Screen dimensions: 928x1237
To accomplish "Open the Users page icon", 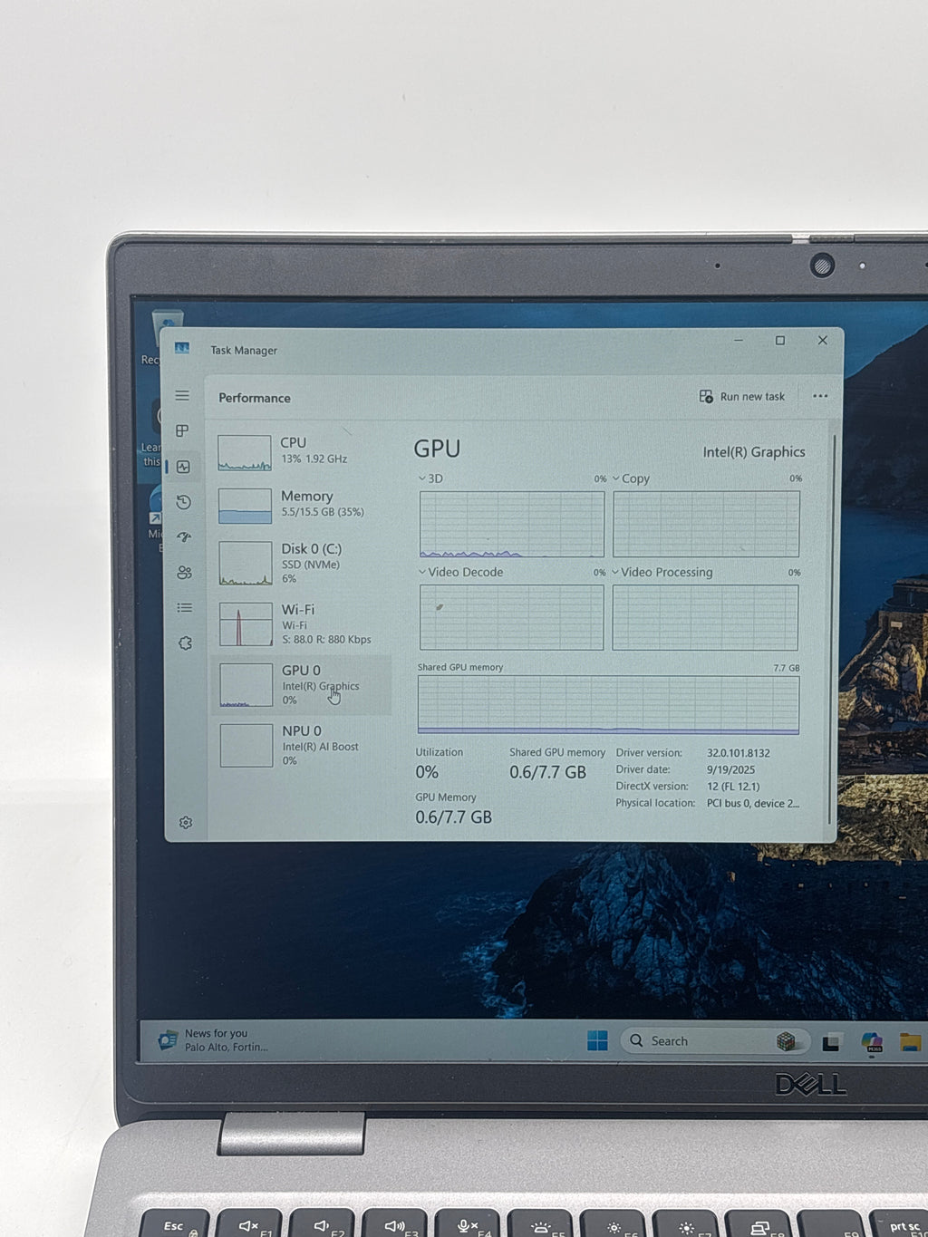I will click(184, 572).
